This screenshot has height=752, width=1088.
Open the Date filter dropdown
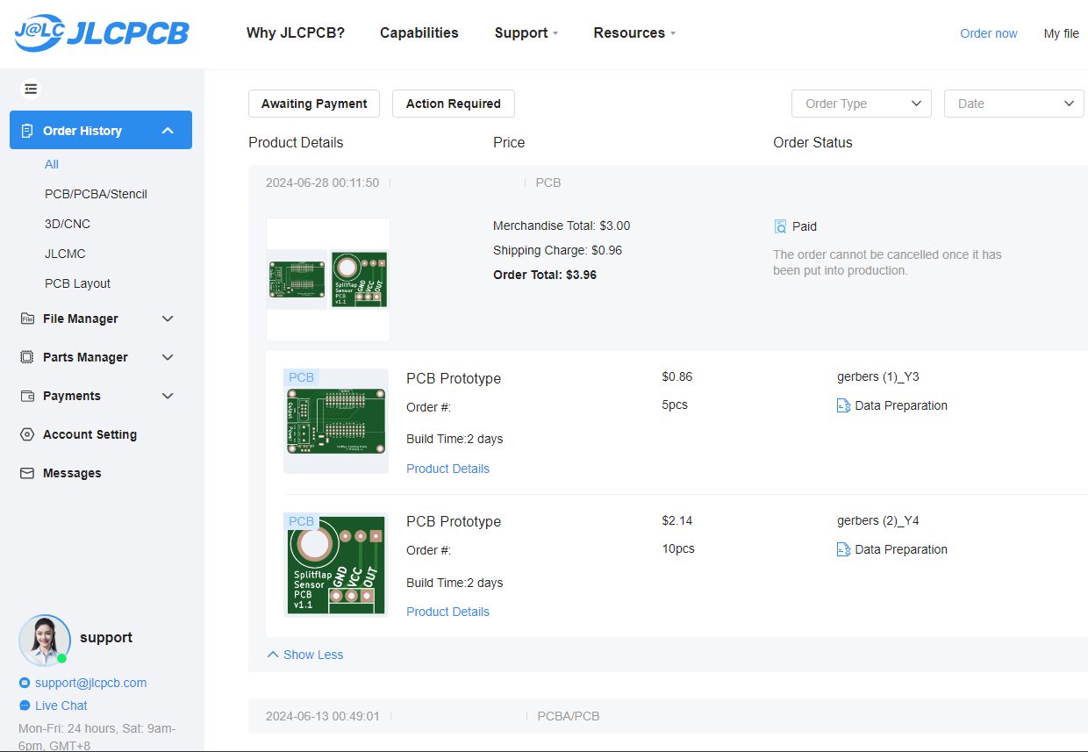pos(1013,104)
